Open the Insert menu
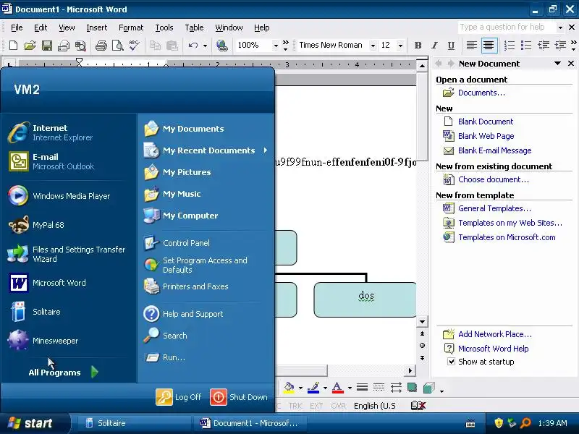 point(97,27)
